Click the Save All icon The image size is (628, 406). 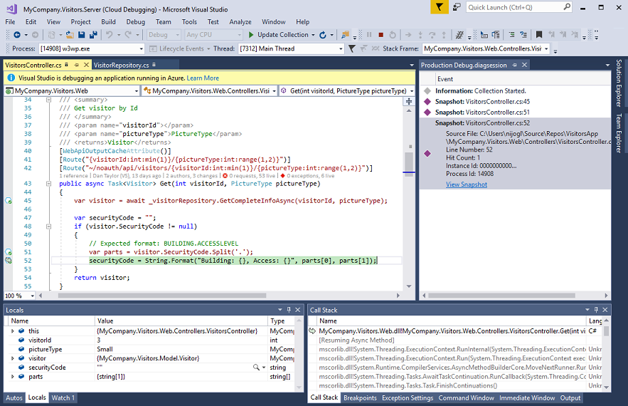coord(93,35)
